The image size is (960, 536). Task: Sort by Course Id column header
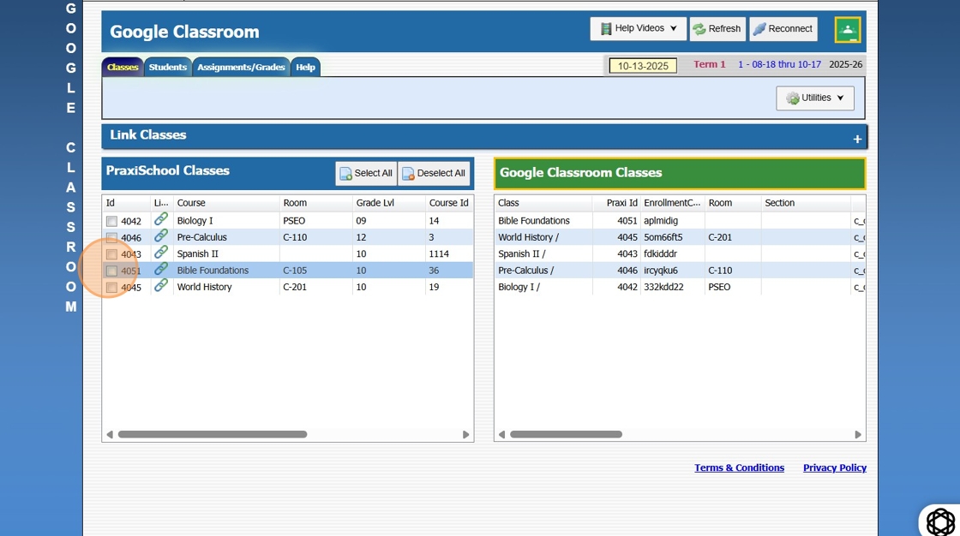[x=449, y=203]
